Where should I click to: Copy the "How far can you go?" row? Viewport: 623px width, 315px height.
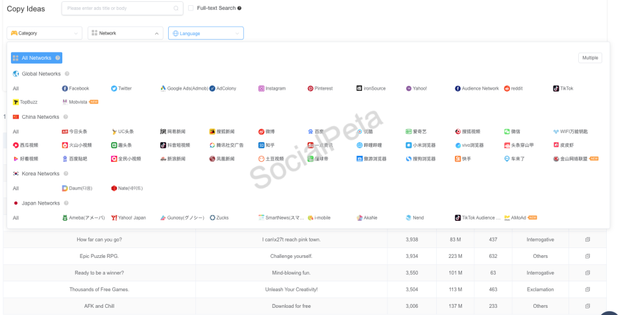click(x=587, y=240)
